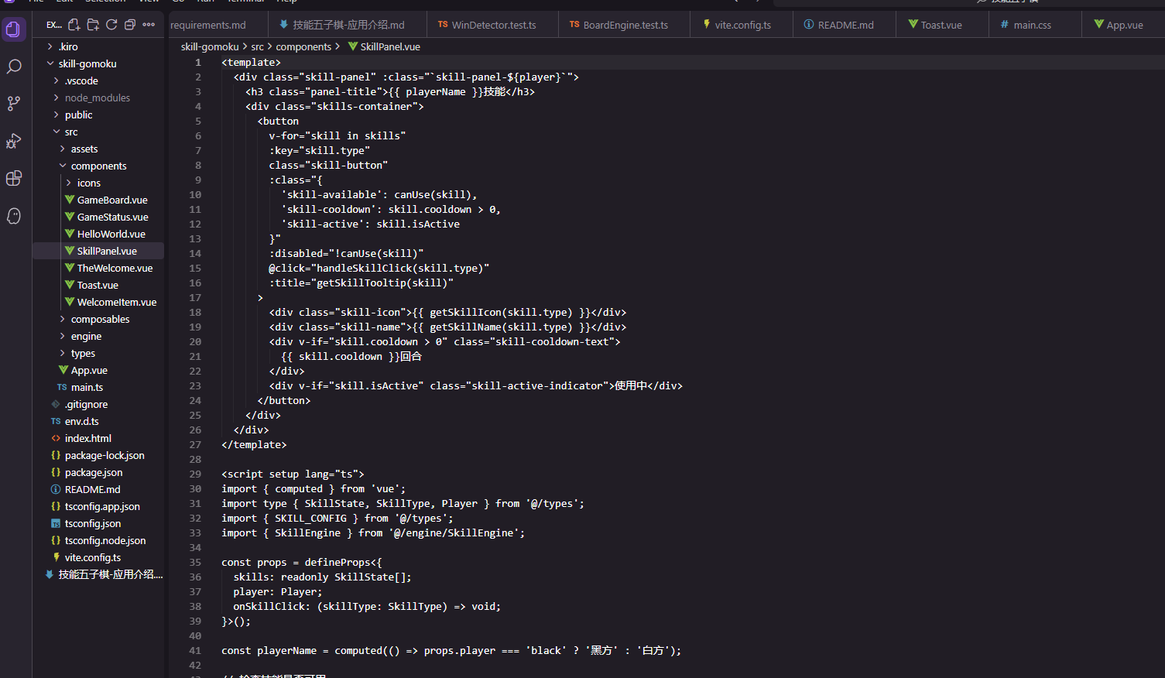Click the braces icon beside package.json
Image resolution: width=1165 pixels, height=678 pixels.
[56, 472]
